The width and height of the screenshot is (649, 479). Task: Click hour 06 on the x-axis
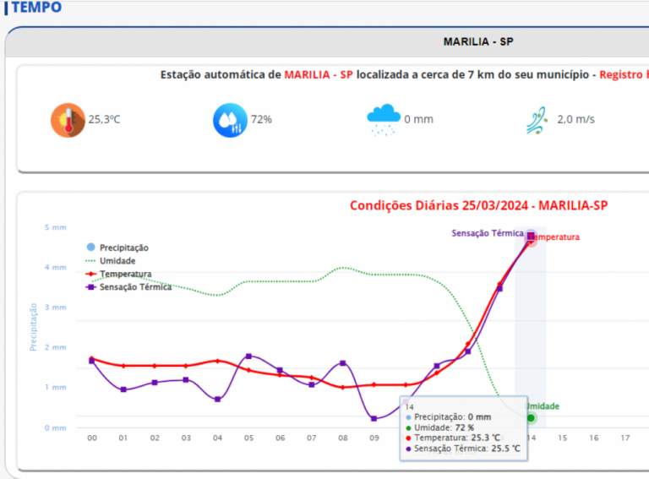coord(281,438)
